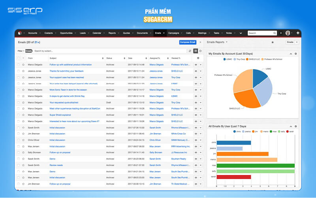Sort emails by Status column

(x=124, y=58)
